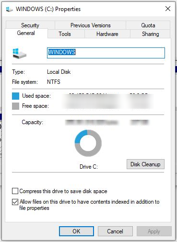Viewport: 177px width, 242px height.
Task: Click the Apply button
Action: coord(154,231)
